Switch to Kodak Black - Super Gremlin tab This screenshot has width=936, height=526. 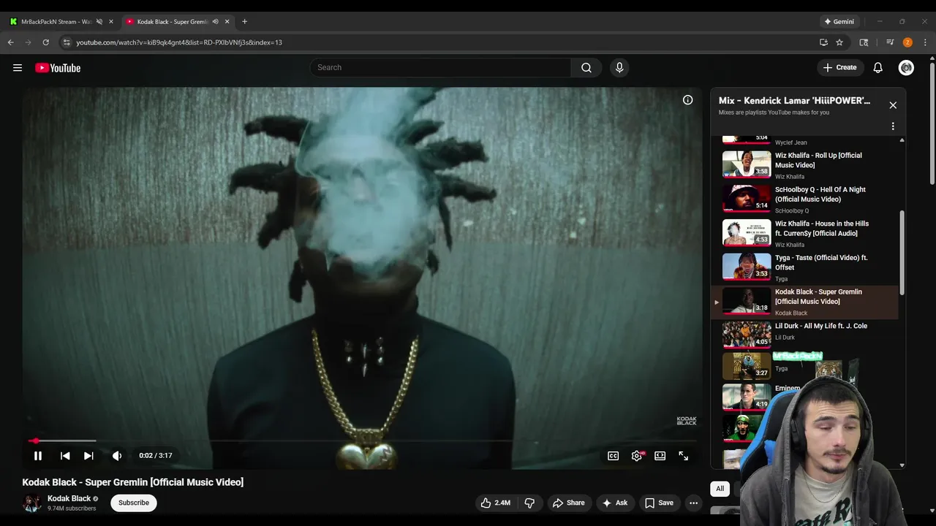pyautogui.click(x=174, y=22)
